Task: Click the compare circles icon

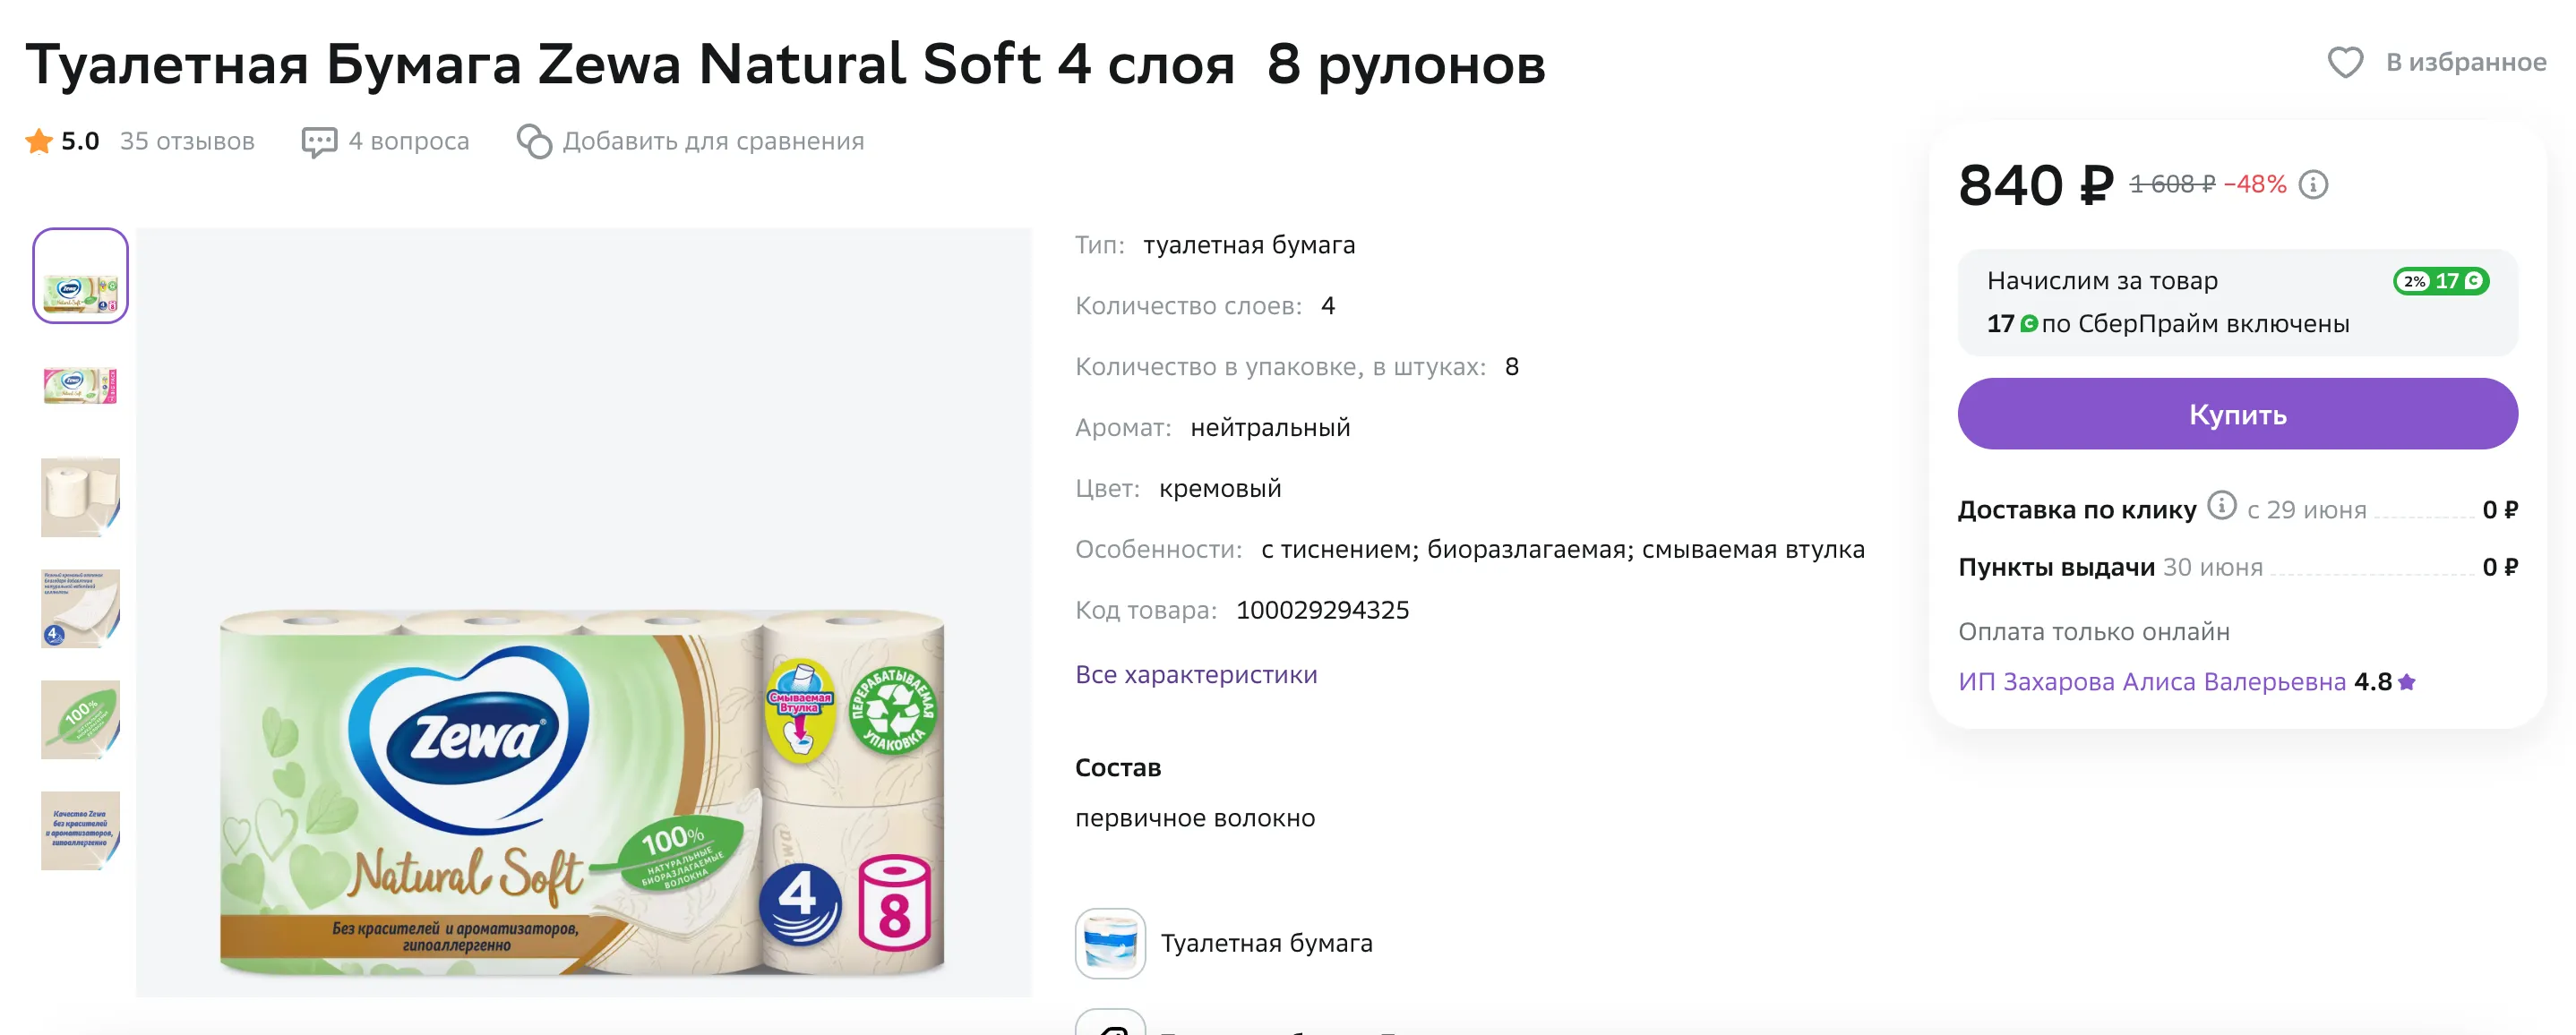Action: pos(534,142)
